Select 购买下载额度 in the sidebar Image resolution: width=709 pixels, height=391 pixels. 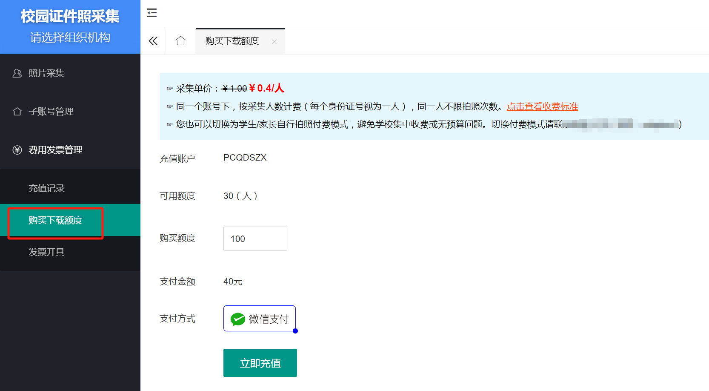click(x=55, y=220)
